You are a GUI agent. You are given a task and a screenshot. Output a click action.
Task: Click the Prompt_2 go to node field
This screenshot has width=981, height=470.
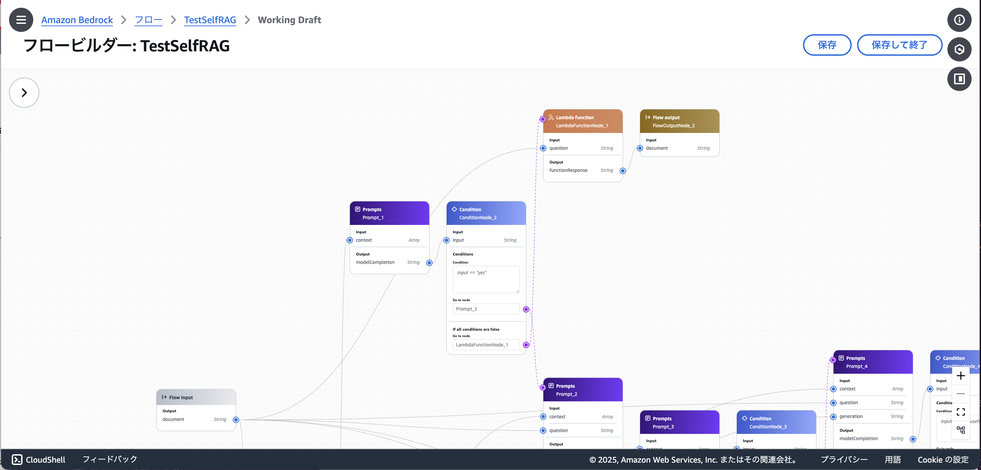(486, 309)
